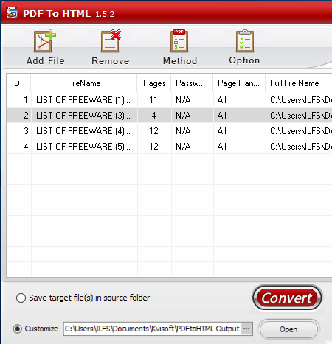Click the Page Ran... column header
The height and width of the screenshot is (344, 332).
pyautogui.click(x=239, y=83)
